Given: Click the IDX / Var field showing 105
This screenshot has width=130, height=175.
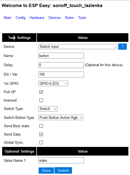Looking at the screenshot, I should [x=61, y=75].
